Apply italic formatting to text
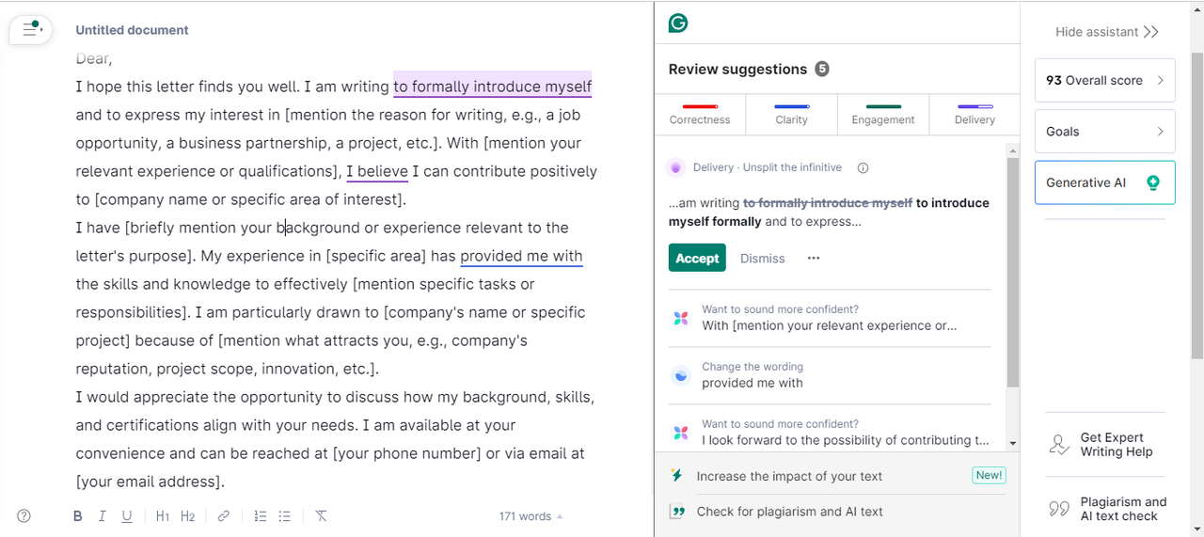 (x=102, y=516)
